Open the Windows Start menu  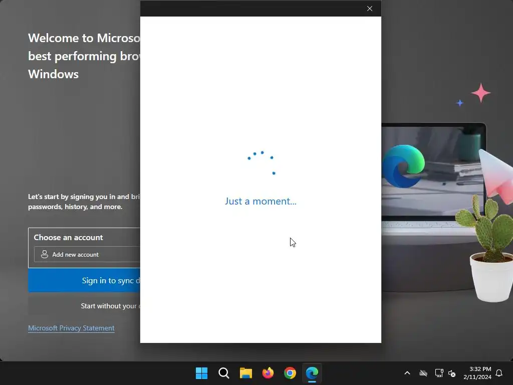tap(201, 373)
